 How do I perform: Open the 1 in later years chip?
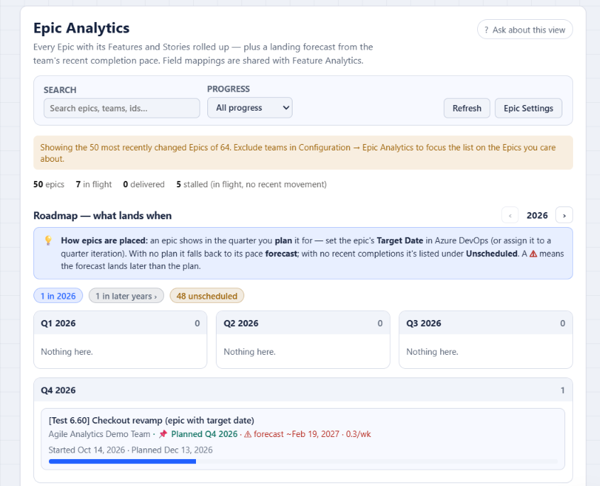tap(126, 296)
